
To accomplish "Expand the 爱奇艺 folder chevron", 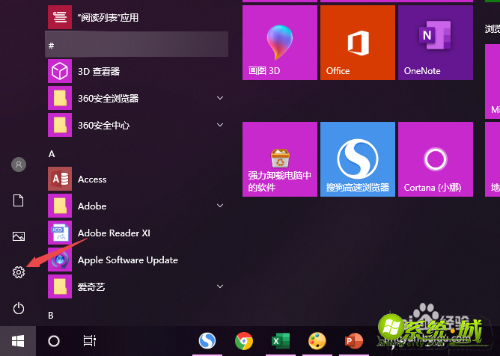I will (x=220, y=286).
